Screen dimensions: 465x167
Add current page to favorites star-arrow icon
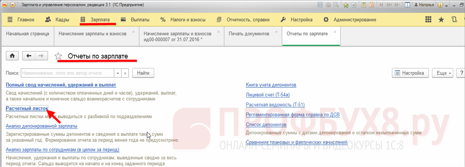click(x=346, y=5)
